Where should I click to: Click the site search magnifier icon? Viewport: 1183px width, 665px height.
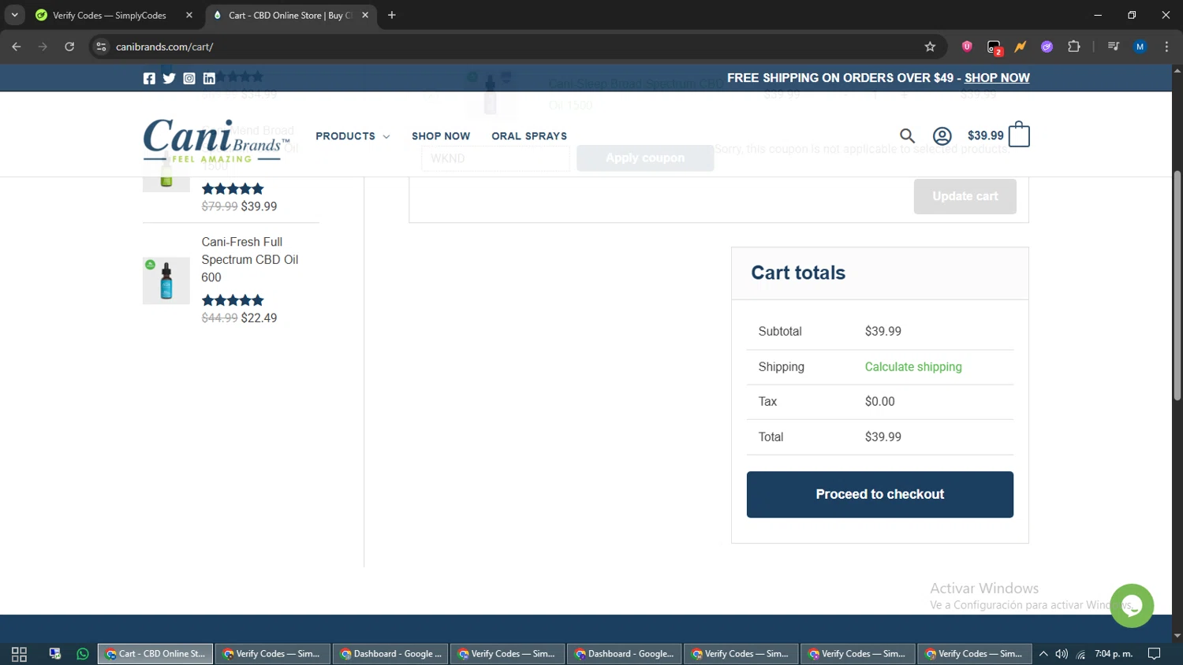(x=907, y=136)
